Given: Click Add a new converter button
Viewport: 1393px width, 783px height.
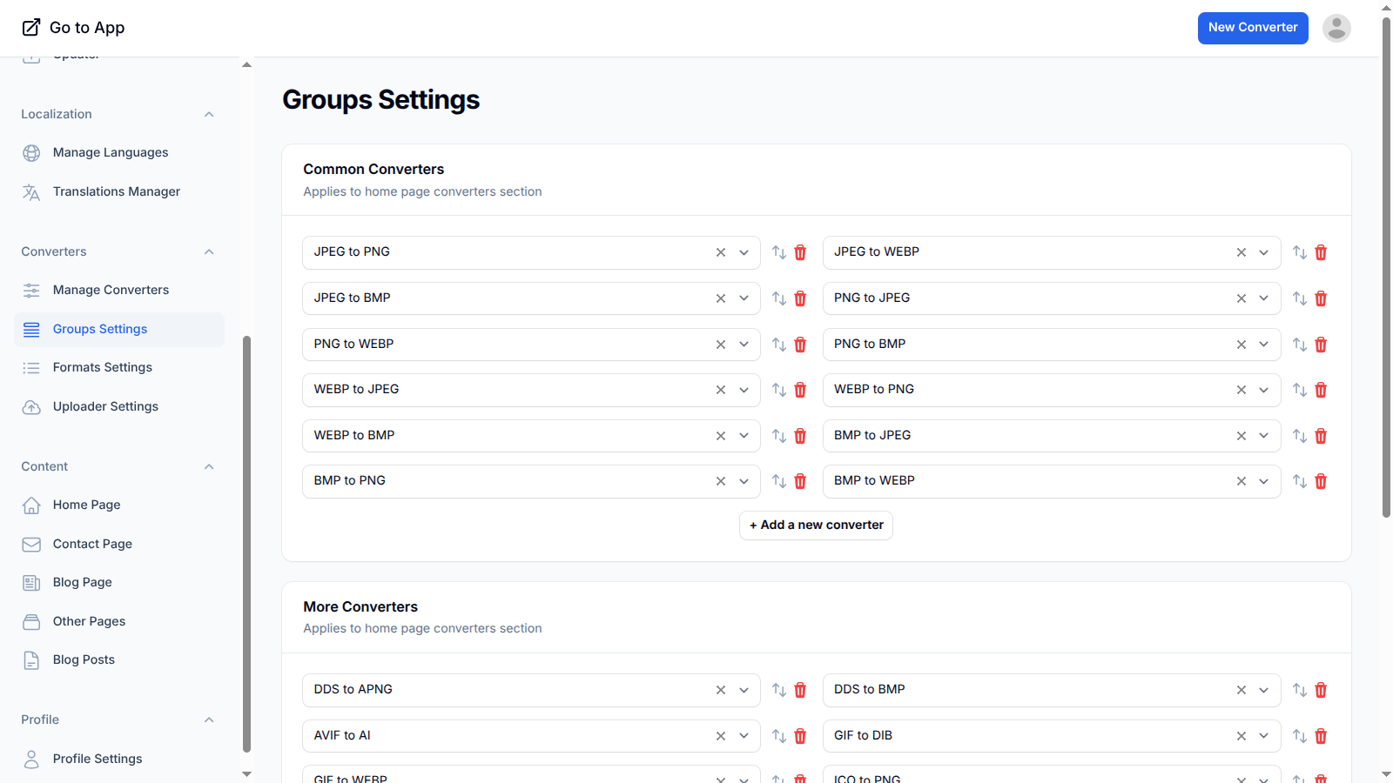Looking at the screenshot, I should coord(816,525).
